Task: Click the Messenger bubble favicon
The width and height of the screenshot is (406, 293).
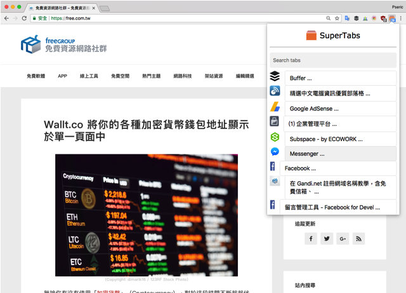Action: coord(275,151)
